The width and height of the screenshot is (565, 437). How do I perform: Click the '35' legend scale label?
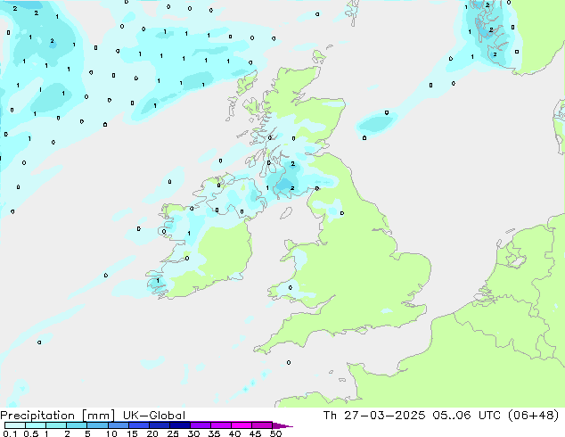coord(214,433)
